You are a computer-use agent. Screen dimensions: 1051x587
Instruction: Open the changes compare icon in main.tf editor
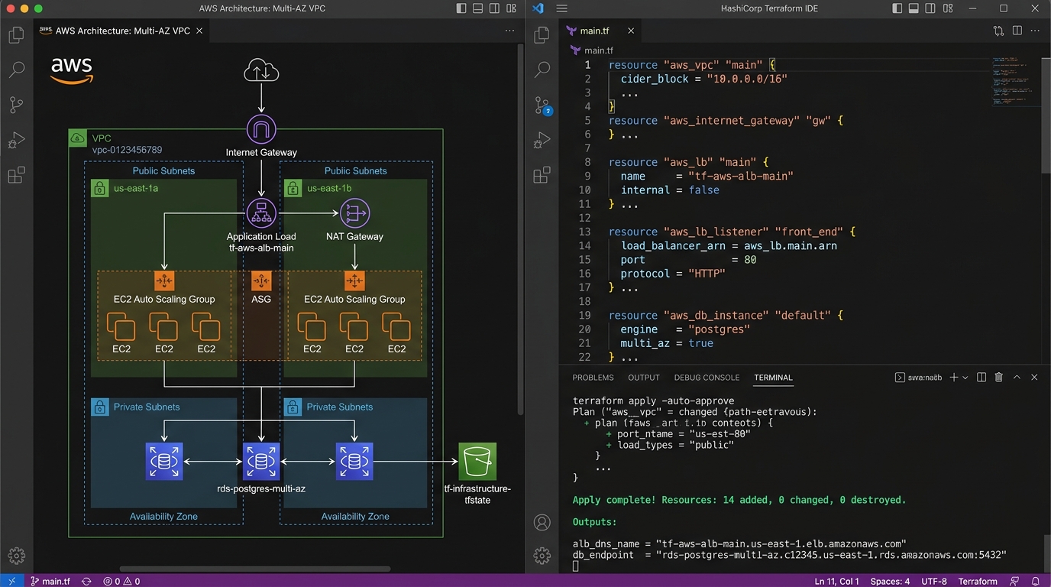pyautogui.click(x=998, y=31)
